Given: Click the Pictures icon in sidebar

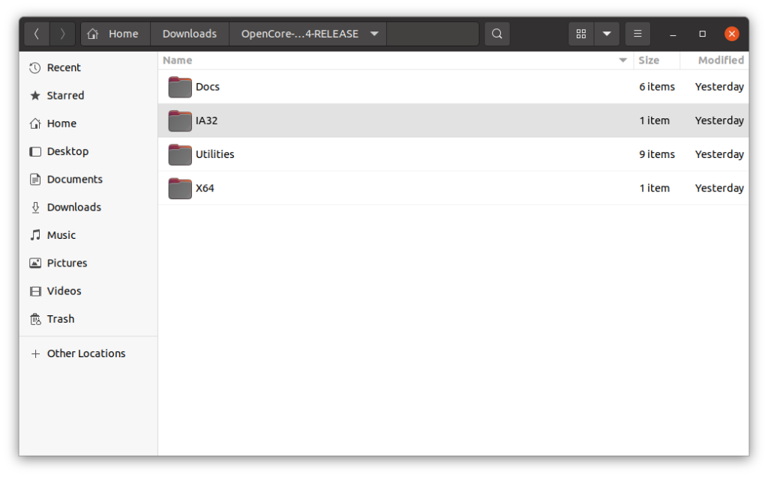Looking at the screenshot, I should coord(34,263).
